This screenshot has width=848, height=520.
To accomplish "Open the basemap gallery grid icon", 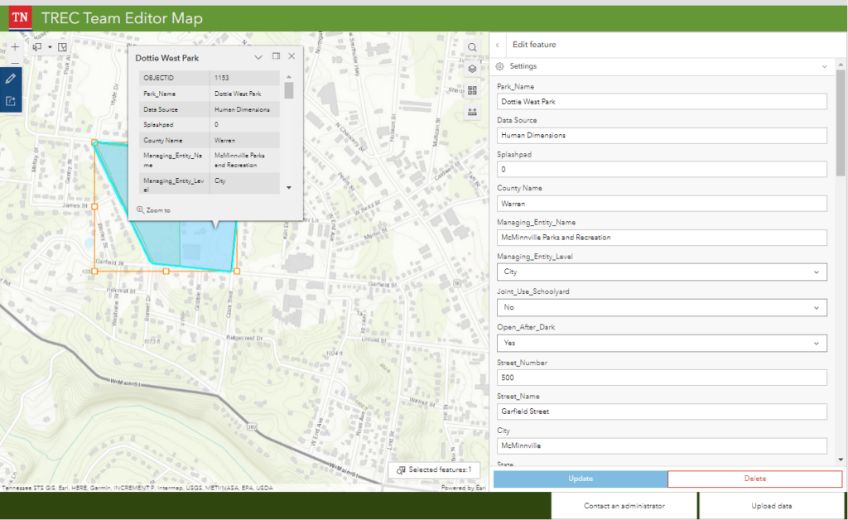I will [x=472, y=90].
